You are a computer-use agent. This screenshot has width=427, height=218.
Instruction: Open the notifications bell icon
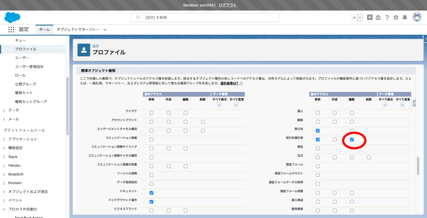pos(405,17)
